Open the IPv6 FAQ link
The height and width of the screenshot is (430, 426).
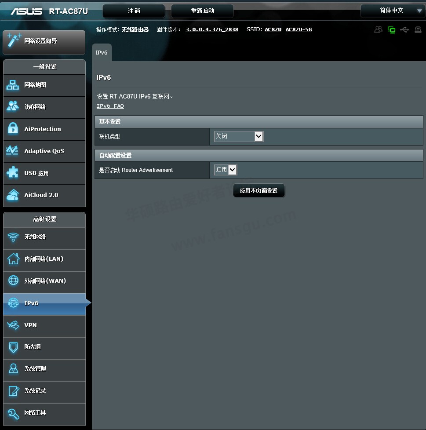pos(110,106)
